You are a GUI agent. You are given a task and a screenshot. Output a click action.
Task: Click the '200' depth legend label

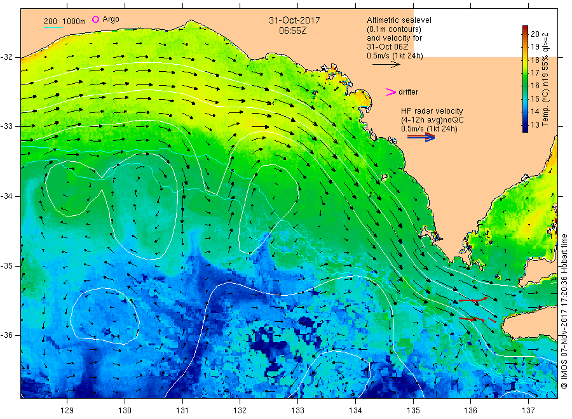pyautogui.click(x=50, y=22)
